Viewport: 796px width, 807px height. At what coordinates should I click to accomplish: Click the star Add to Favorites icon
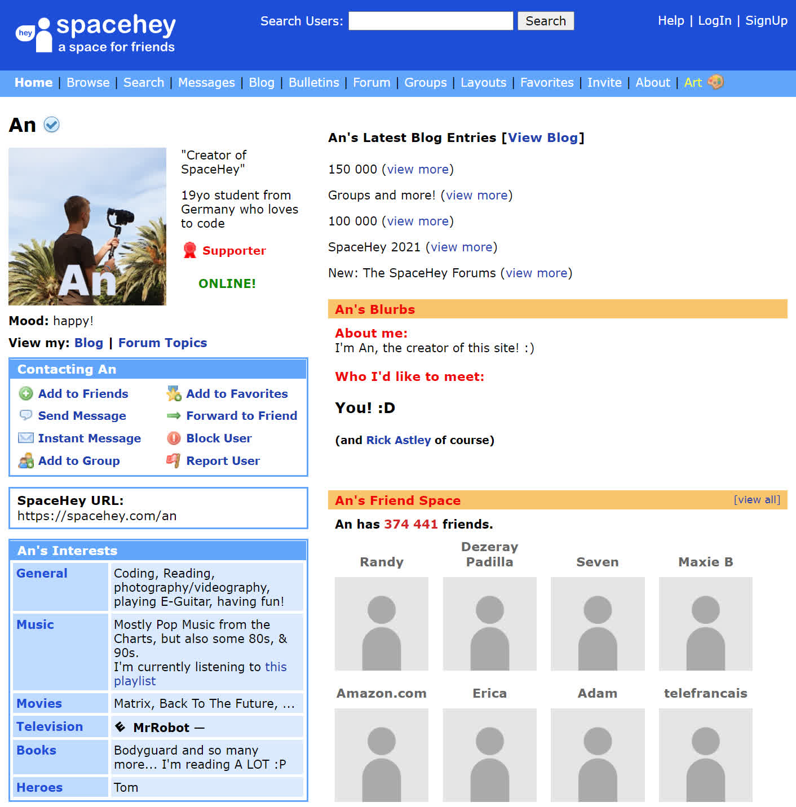(174, 393)
